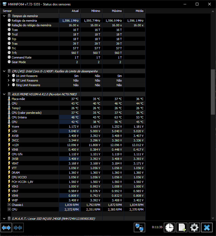Click the fan icon beside CPU RPM row
This screenshot has width=216, height=236.
click(x=9, y=209)
